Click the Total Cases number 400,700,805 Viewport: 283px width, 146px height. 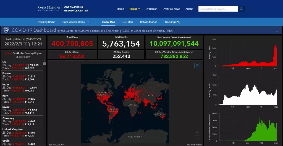72,44
